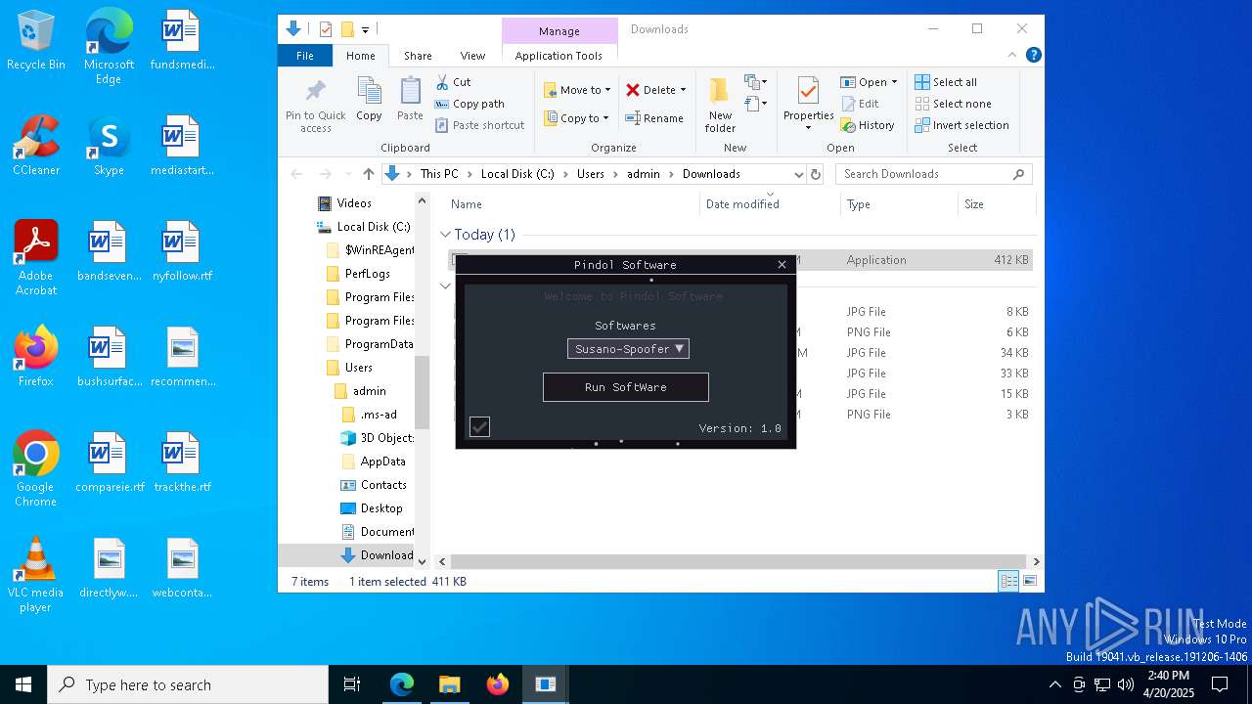Show hidden system tray icons
Image resolution: width=1252 pixels, height=704 pixels.
pyautogui.click(x=1054, y=684)
